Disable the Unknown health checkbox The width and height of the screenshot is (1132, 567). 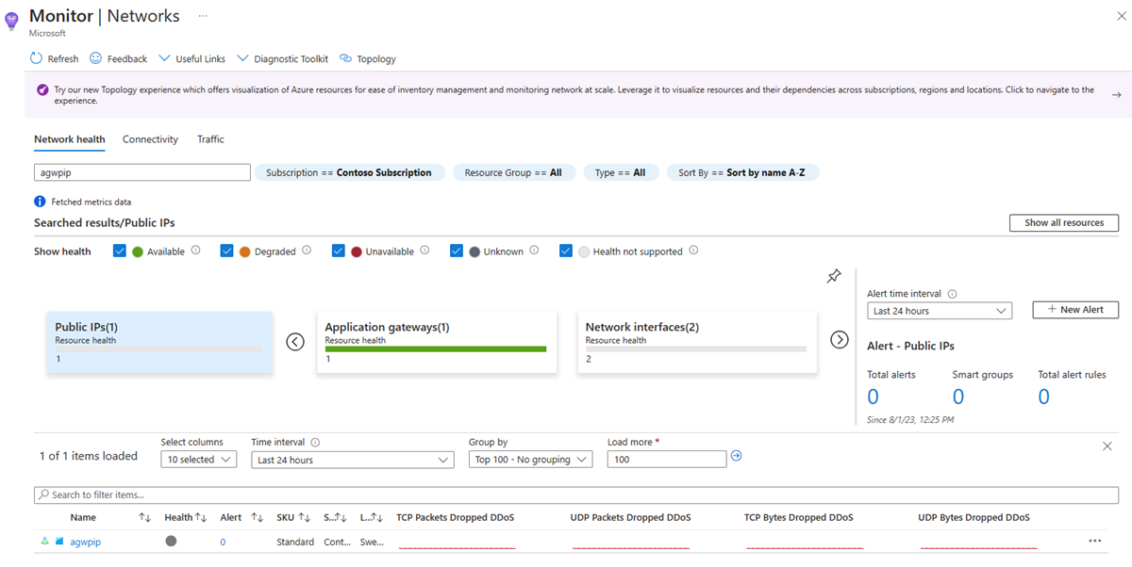pyautogui.click(x=457, y=251)
